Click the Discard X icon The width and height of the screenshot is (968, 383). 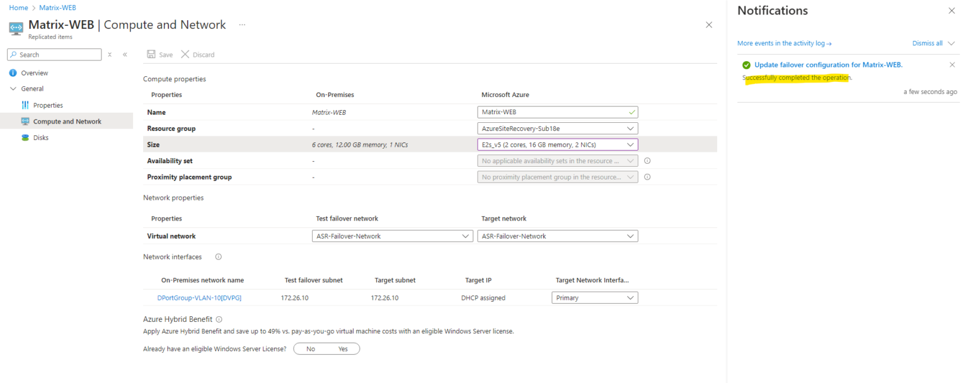[x=185, y=54]
